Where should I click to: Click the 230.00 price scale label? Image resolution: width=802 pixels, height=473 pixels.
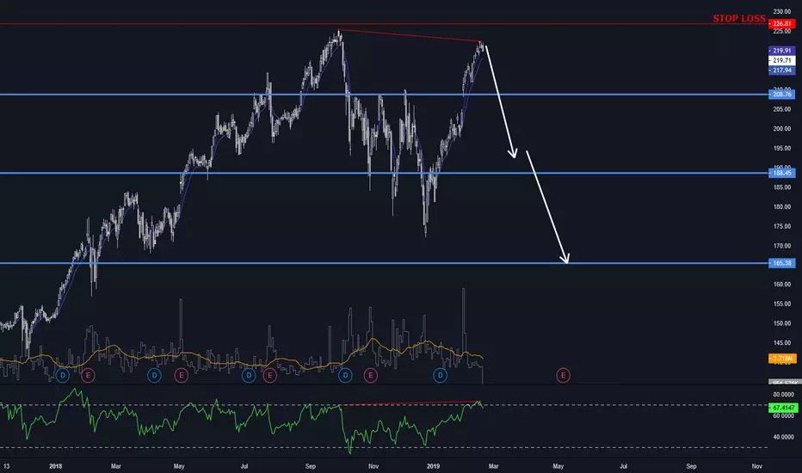pyautogui.click(x=782, y=11)
